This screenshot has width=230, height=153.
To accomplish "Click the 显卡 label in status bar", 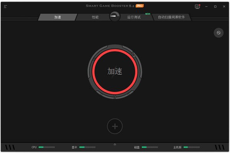I will point(74,147).
